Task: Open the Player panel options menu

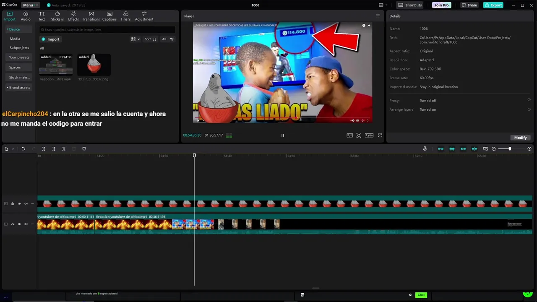Action: click(378, 16)
